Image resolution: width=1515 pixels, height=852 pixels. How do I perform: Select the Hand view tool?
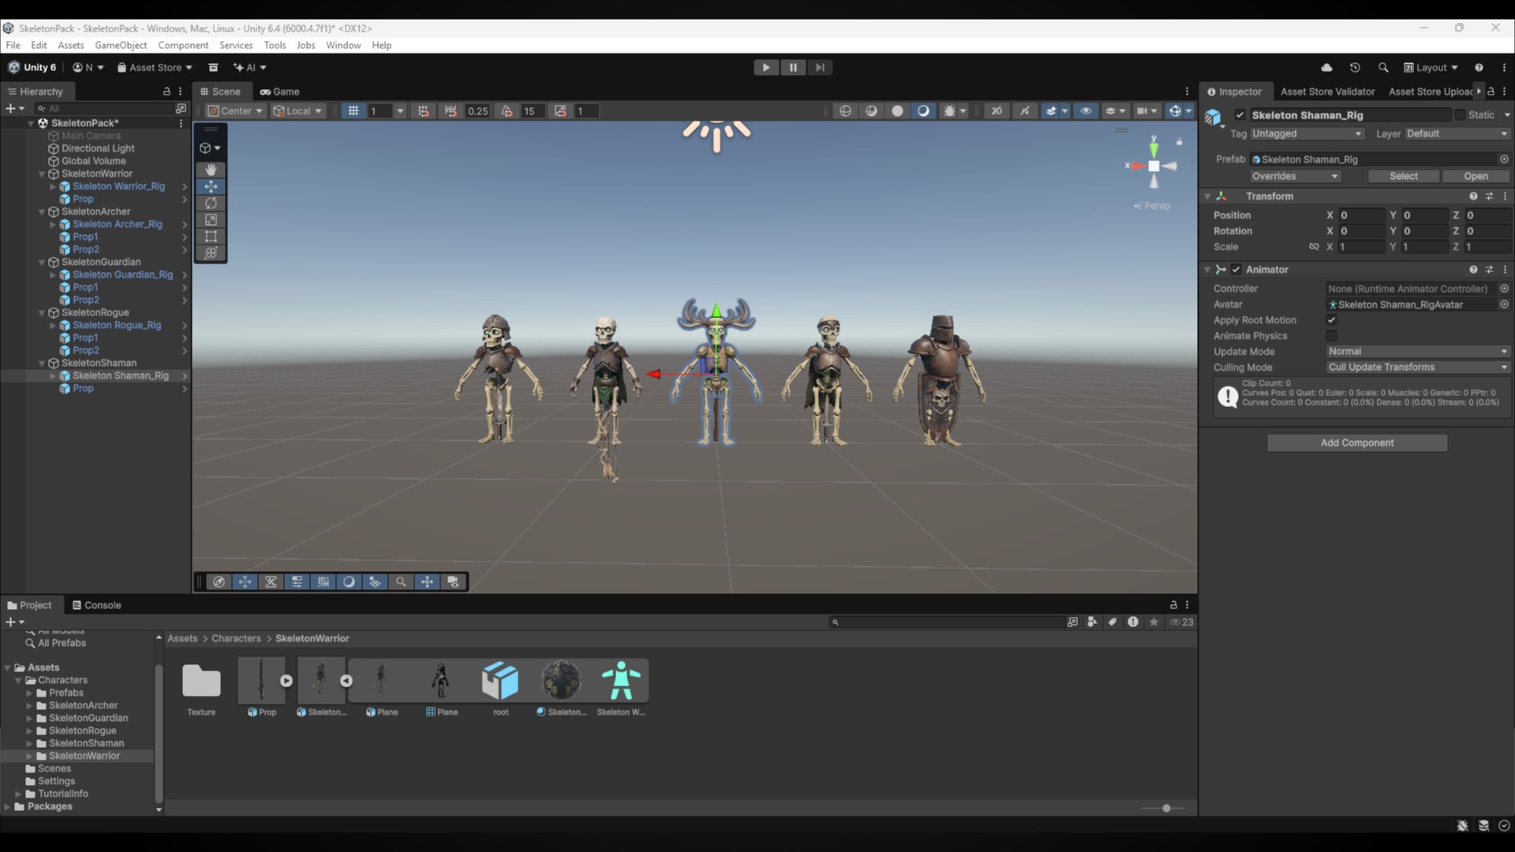(211, 170)
